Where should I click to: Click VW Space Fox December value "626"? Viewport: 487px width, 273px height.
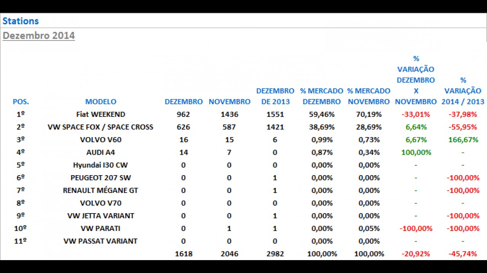[x=183, y=127]
